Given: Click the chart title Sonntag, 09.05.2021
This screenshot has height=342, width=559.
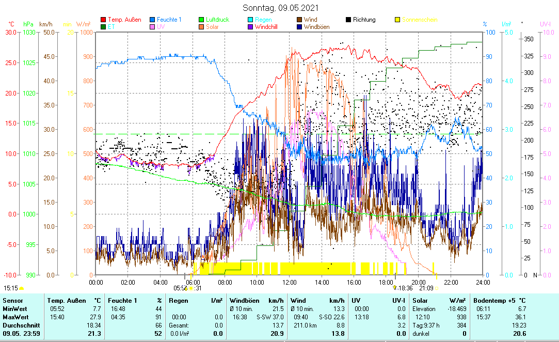Looking at the screenshot, I should click(x=281, y=8).
